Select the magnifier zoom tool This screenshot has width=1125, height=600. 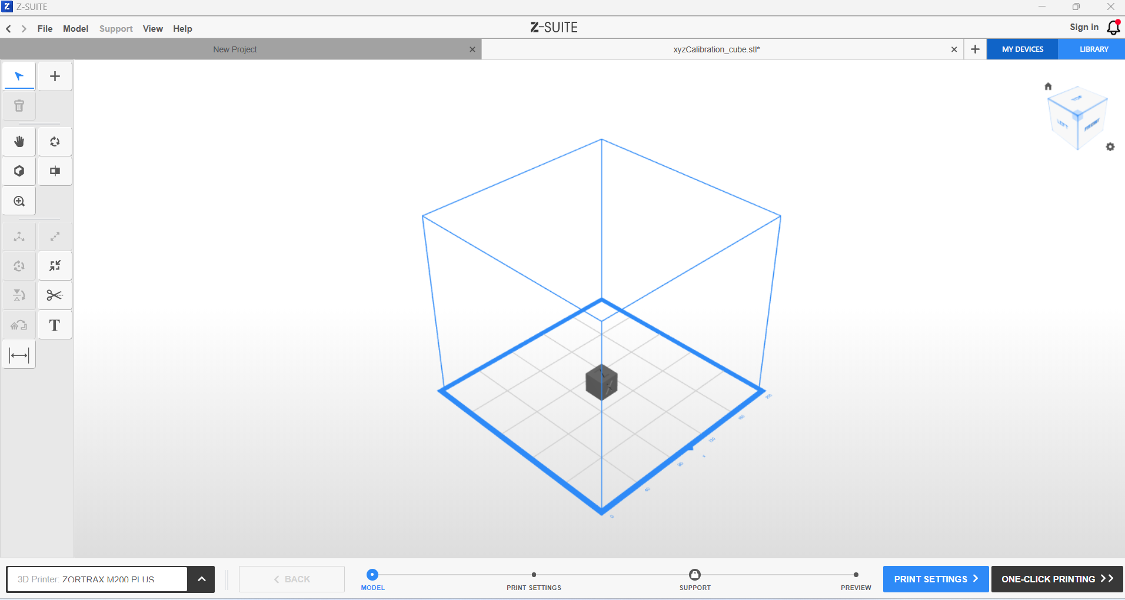(19, 201)
